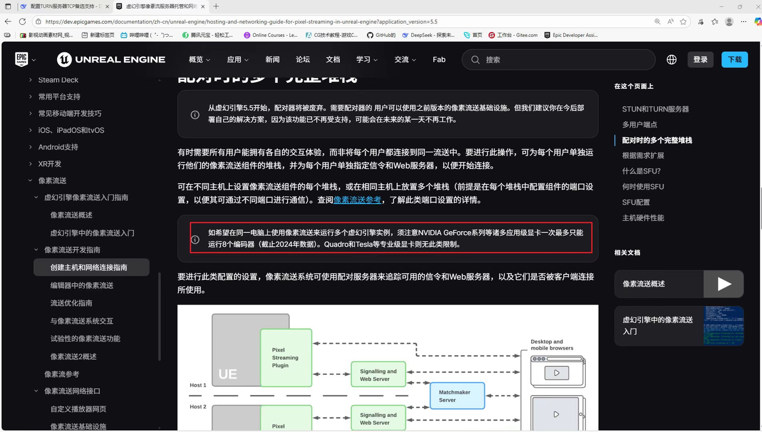Open the browser profile avatar
Image resolution: width=762 pixels, height=432 pixels.
coord(729,21)
